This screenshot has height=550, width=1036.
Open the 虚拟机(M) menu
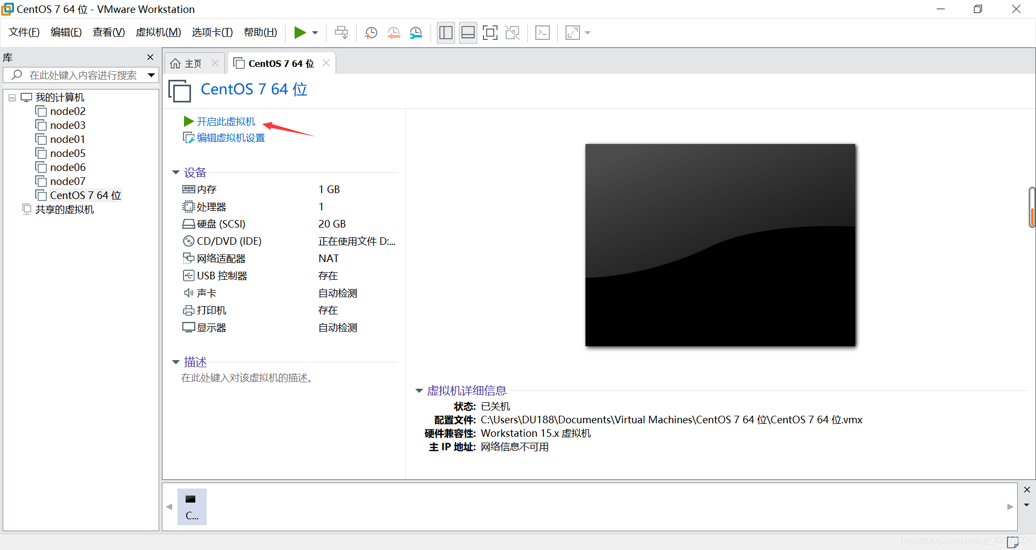[158, 32]
